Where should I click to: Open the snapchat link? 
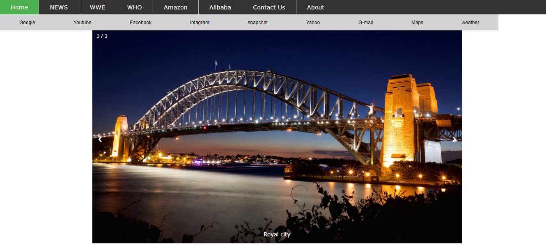(257, 23)
